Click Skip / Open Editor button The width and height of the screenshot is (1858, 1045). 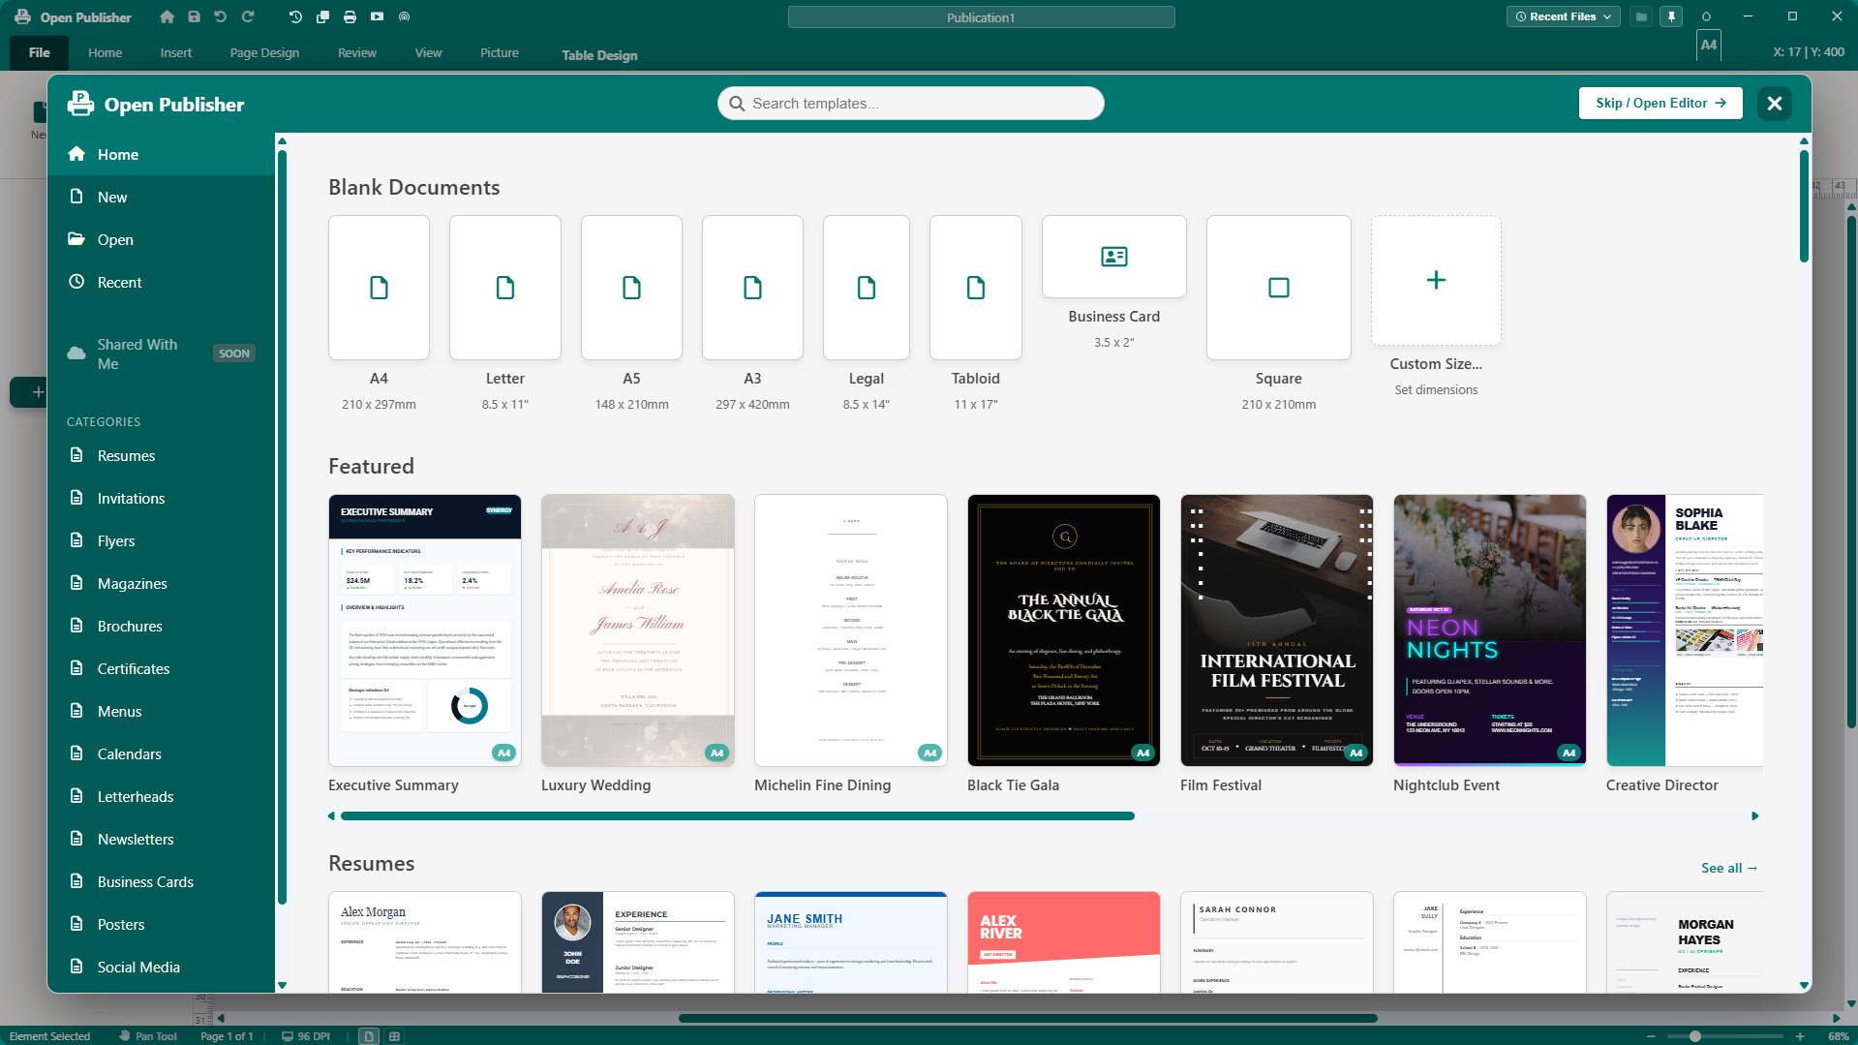[x=1660, y=104]
